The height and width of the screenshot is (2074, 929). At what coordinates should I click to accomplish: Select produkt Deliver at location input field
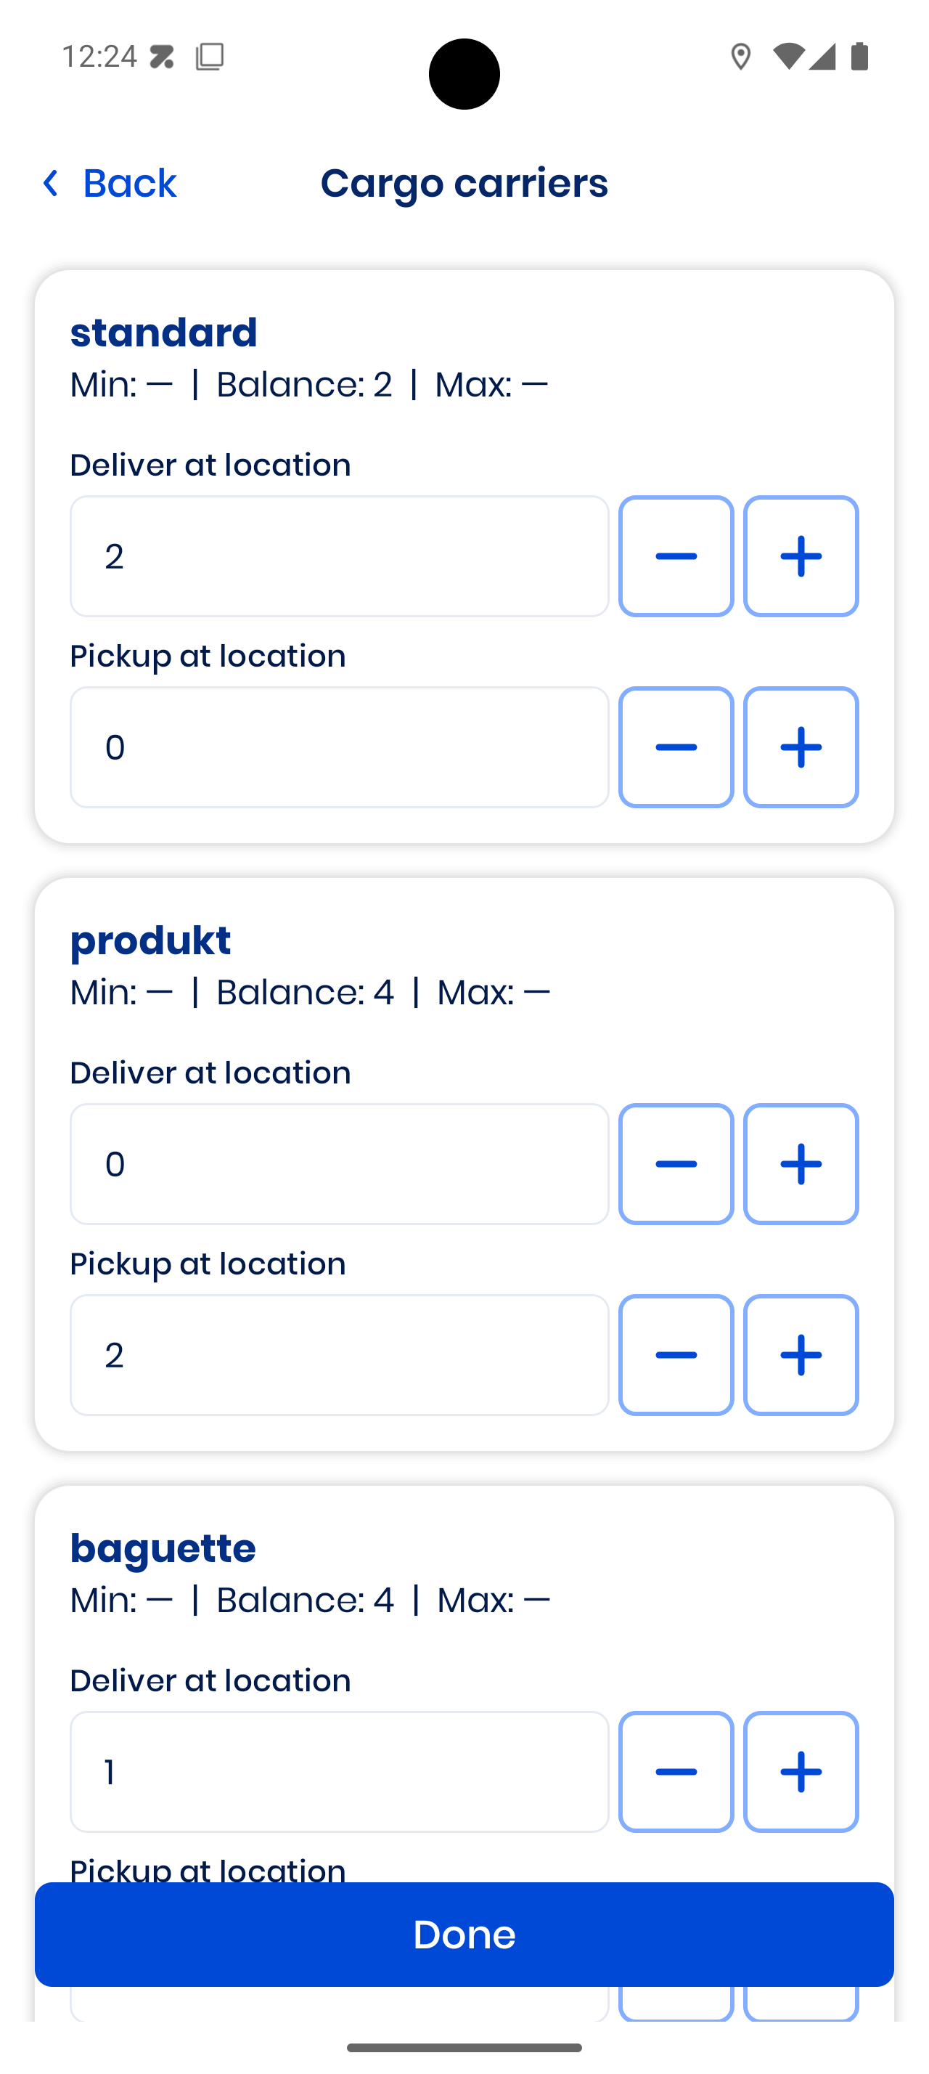pos(339,1164)
